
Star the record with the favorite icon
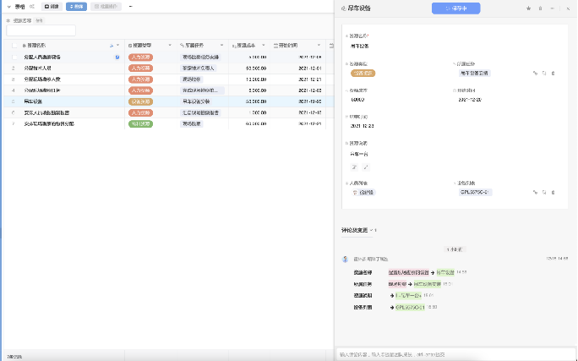[528, 8]
